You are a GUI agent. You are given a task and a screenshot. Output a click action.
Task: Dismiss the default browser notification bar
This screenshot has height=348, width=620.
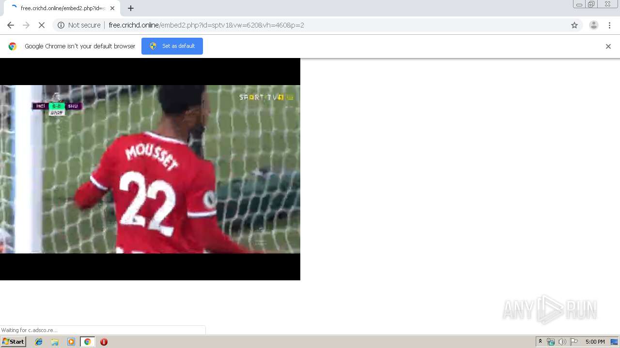tap(608, 46)
